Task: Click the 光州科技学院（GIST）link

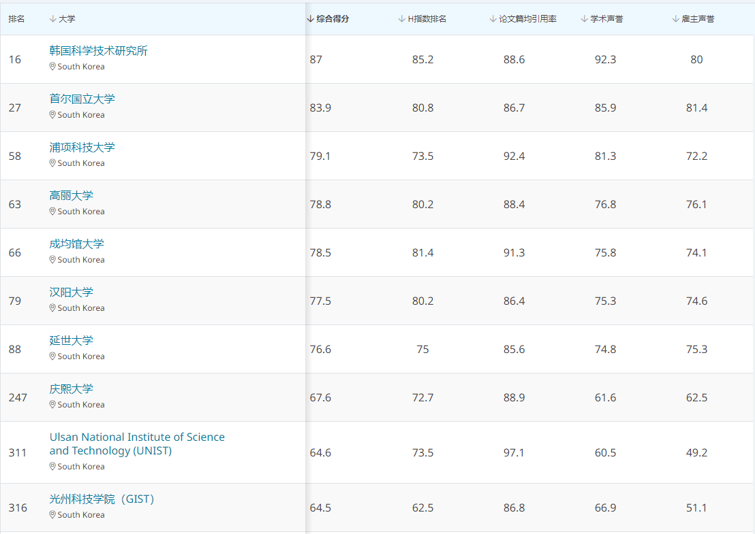Action: coord(102,499)
